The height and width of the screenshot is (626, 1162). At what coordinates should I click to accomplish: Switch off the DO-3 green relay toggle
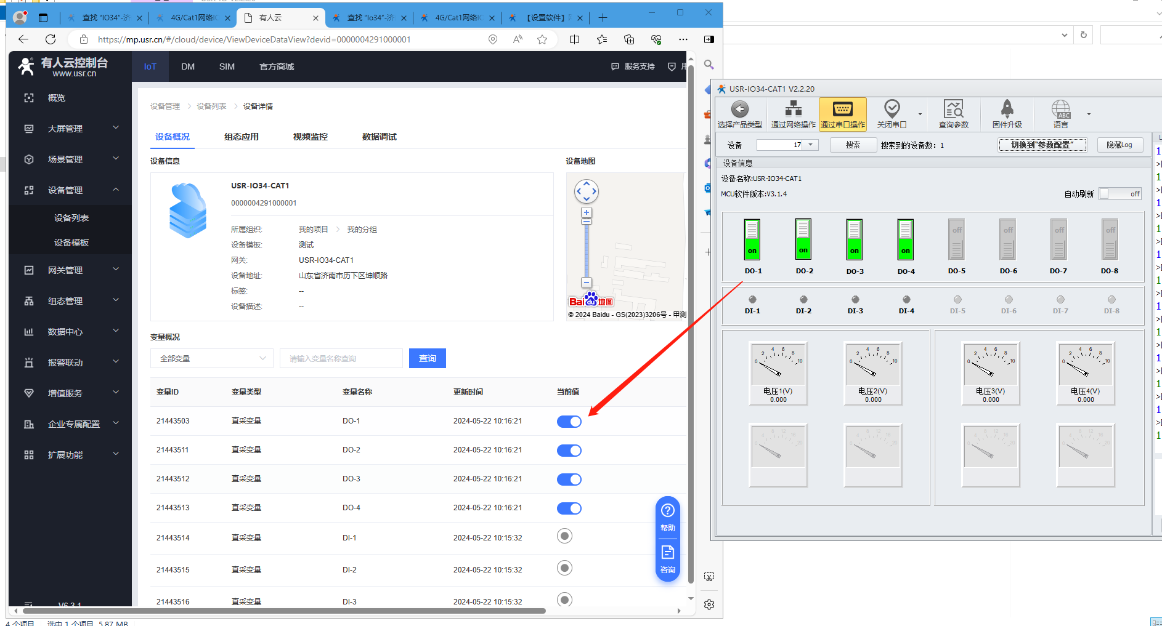(x=854, y=239)
